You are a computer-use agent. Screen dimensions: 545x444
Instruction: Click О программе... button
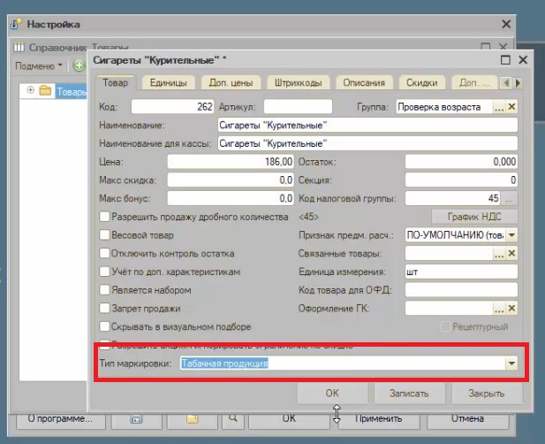coord(60,419)
